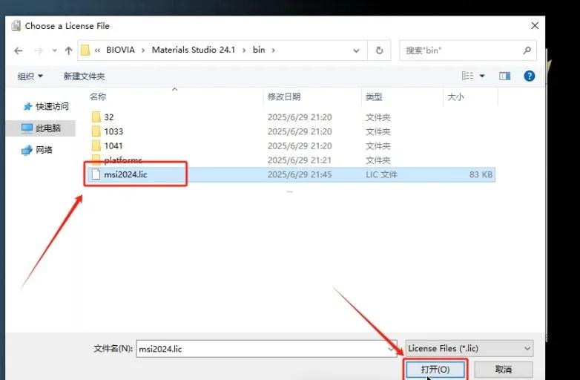Click the dialog title bar icon
This screenshot has height=380, width=580.
16,25
